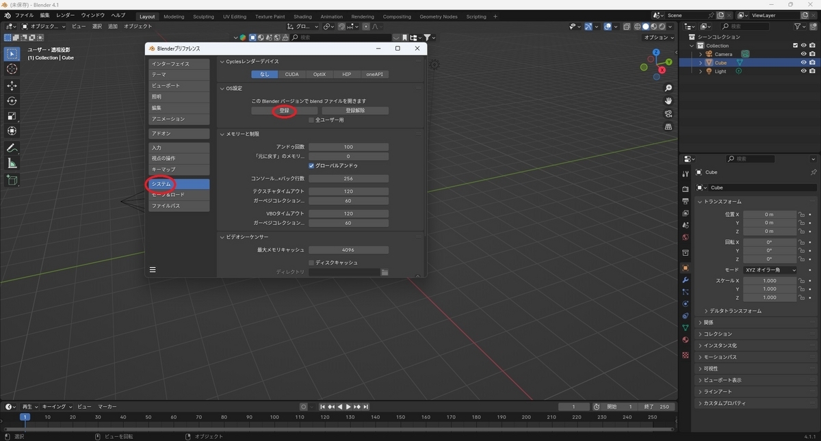Screen dimensions: 821x441
Task: Hide Light with its eye icon
Action: pyautogui.click(x=803, y=71)
